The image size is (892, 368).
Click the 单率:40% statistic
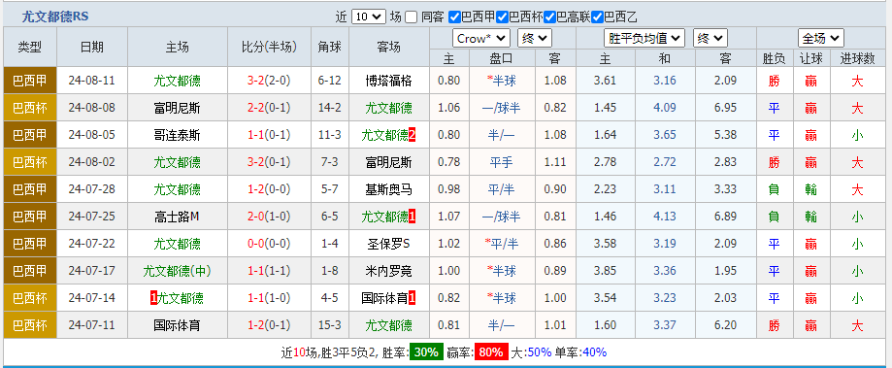(x=580, y=352)
